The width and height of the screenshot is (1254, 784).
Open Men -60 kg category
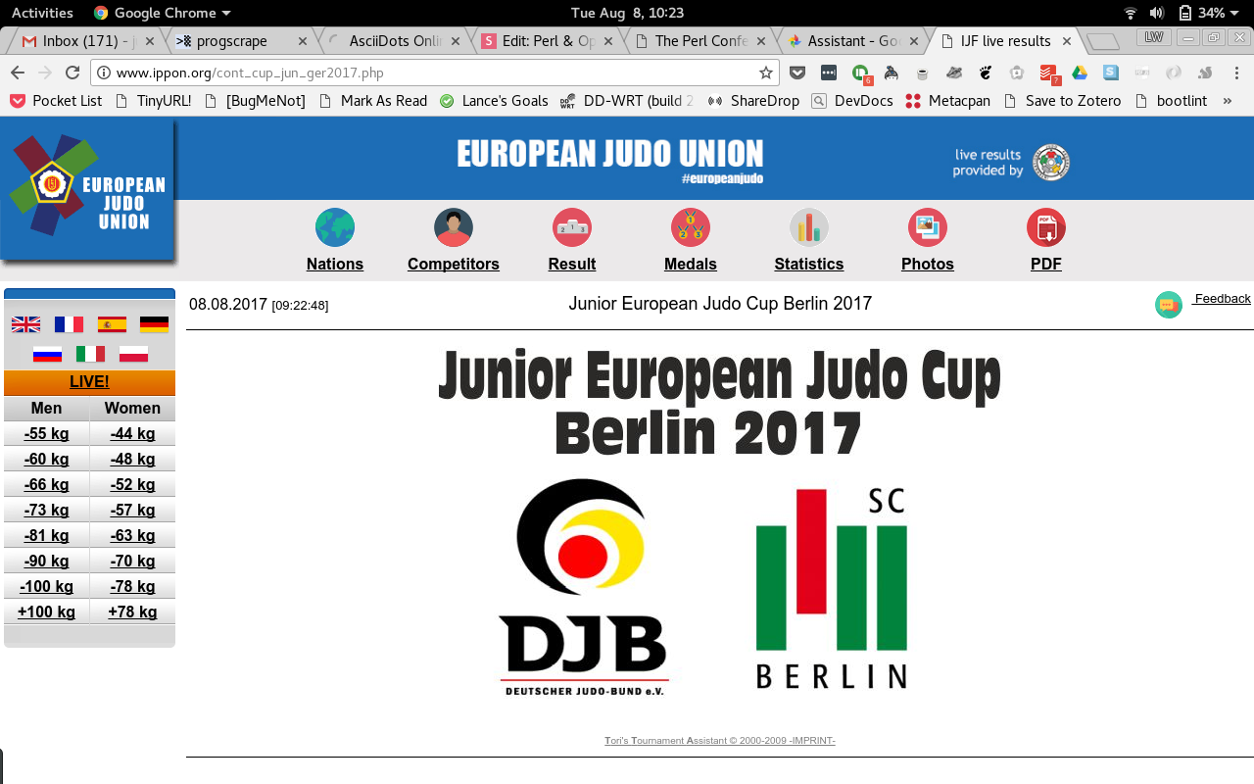pos(46,460)
